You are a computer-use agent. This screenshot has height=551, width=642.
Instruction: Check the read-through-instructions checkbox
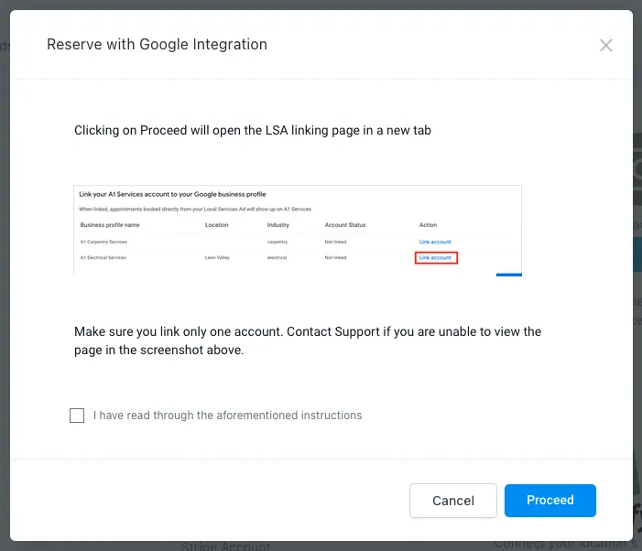77,416
